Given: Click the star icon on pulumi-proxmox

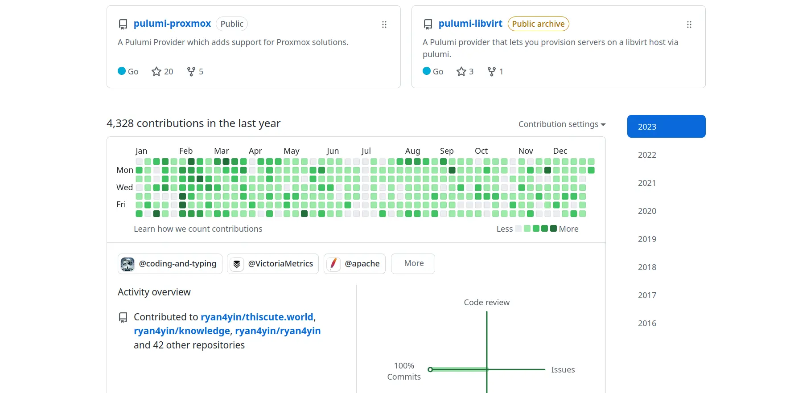Looking at the screenshot, I should pos(156,71).
